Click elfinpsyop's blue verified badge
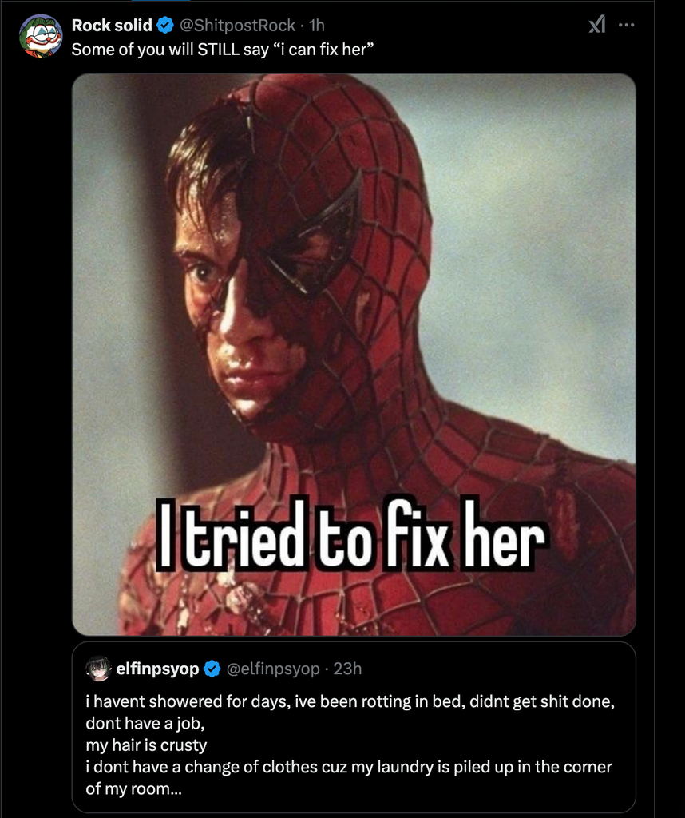Viewport: 685px width, 818px height. [212, 669]
